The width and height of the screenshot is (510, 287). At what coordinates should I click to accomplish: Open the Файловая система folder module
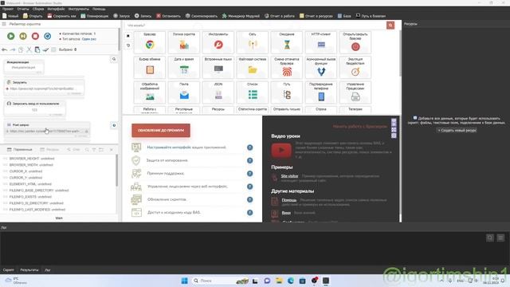click(x=253, y=67)
